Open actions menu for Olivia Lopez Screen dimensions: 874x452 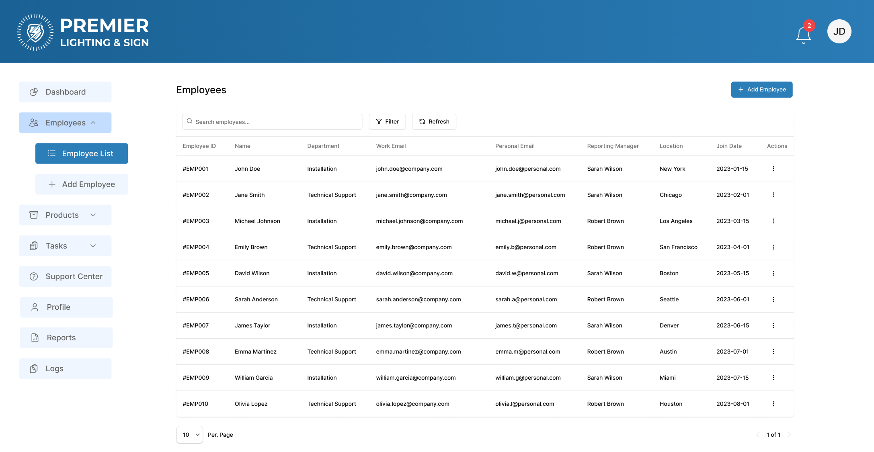[773, 404]
